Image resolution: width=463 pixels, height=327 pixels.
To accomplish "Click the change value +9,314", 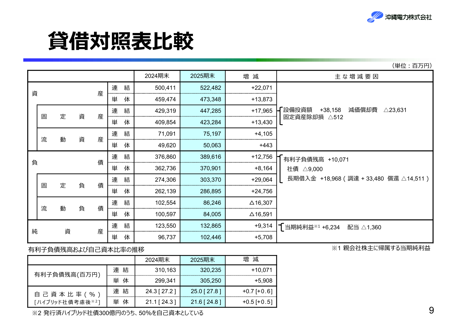I will (x=263, y=226).
